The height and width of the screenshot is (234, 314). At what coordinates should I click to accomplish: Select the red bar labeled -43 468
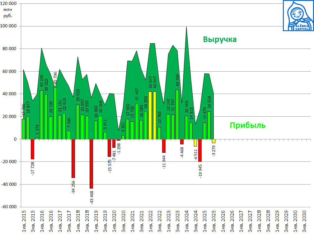coord(91,163)
